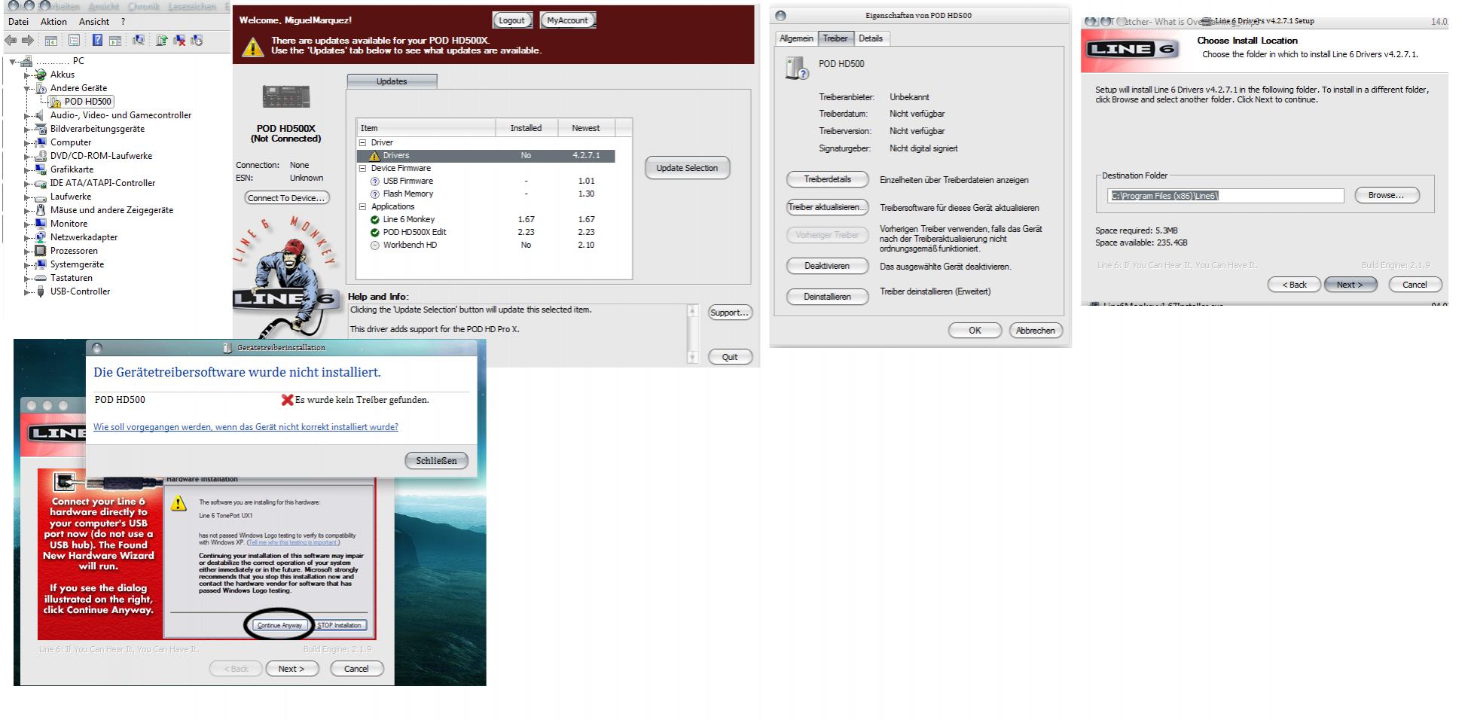Click Treiber aktualisieren... button
The width and height of the screenshot is (1468, 720).
click(x=827, y=207)
